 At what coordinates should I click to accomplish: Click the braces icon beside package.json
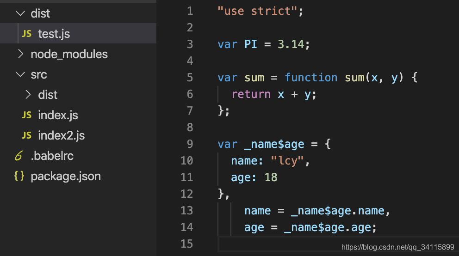pyautogui.click(x=19, y=176)
